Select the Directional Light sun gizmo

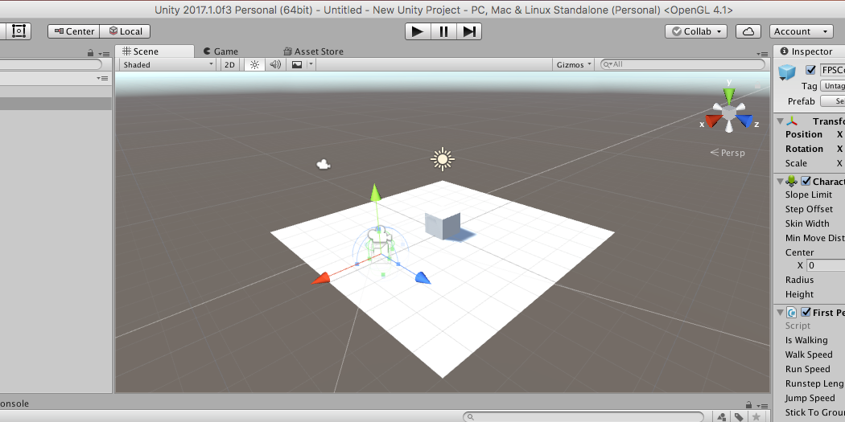[443, 159]
